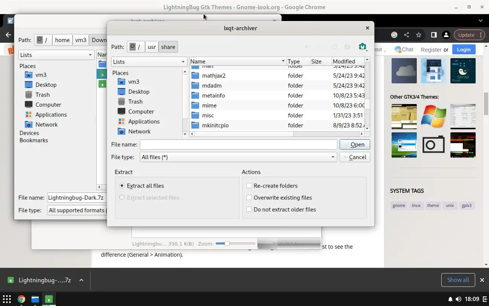Open the All supported formats file type dropdown

pyautogui.click(x=77, y=210)
